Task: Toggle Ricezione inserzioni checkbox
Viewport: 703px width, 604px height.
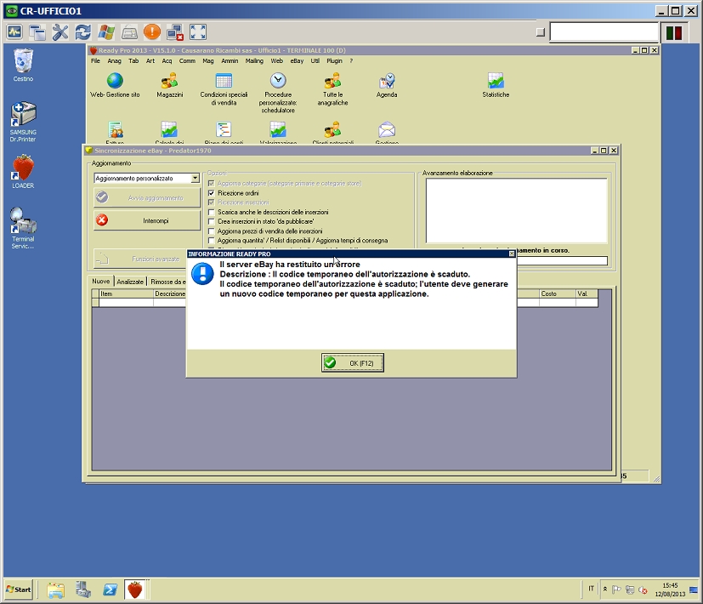Action: point(211,202)
